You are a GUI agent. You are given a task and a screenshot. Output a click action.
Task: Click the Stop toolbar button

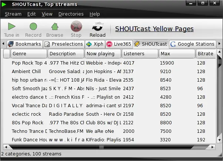pyautogui.click(x=76, y=30)
